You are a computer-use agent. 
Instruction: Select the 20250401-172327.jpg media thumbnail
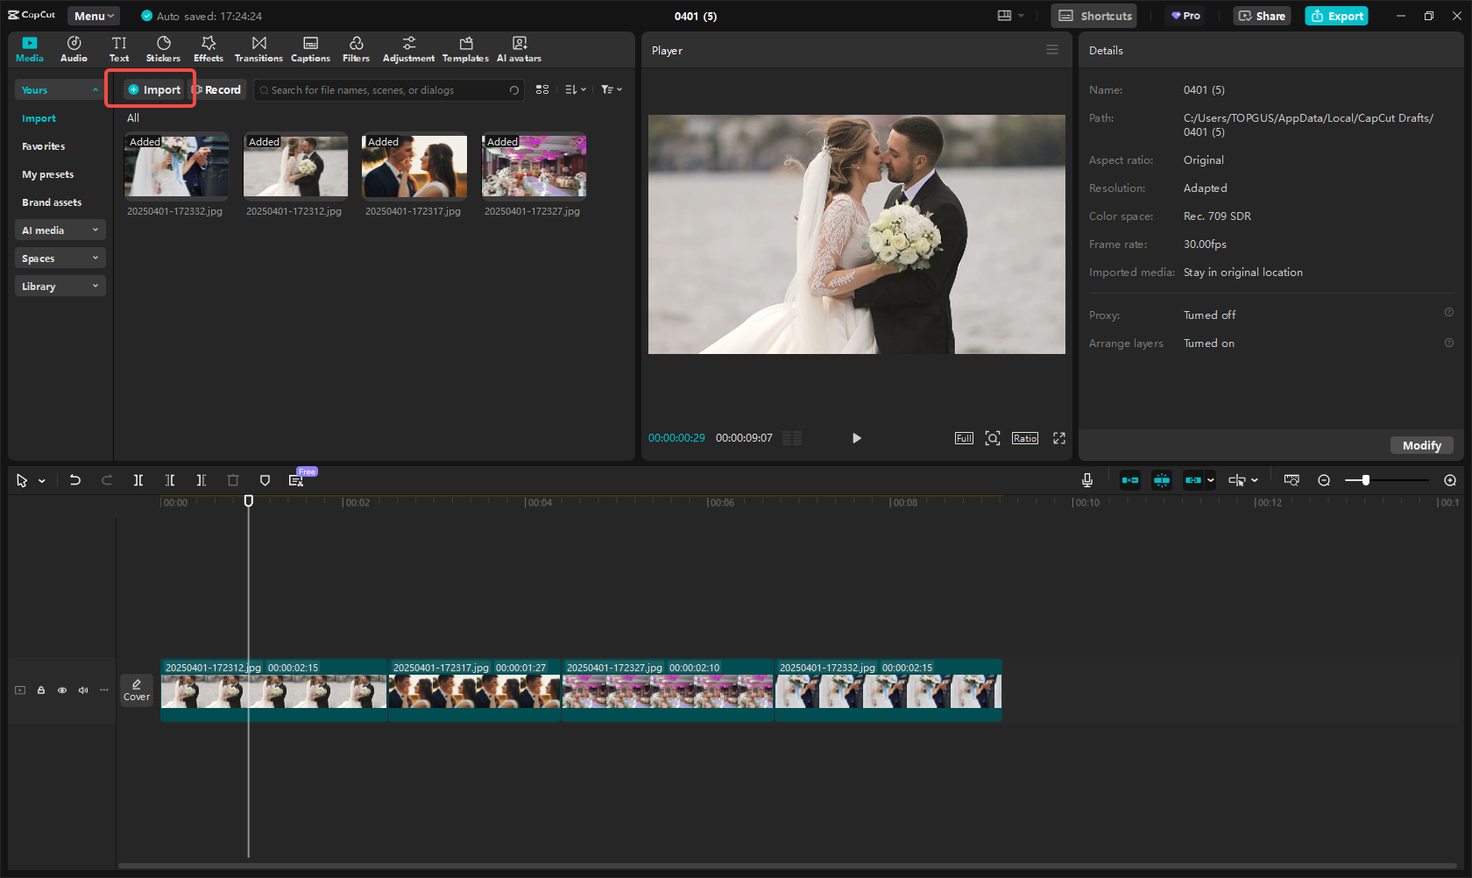533,166
